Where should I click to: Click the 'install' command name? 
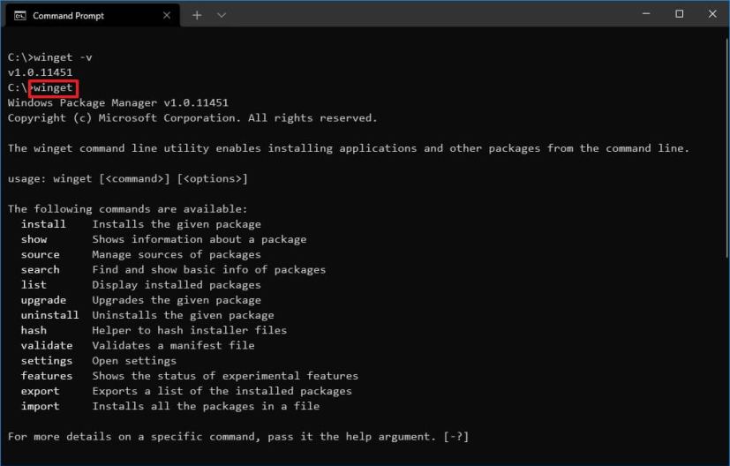pyautogui.click(x=43, y=224)
